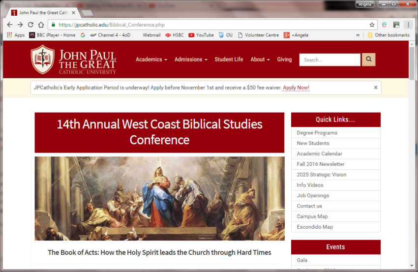Open 2025 Strategic Vision quick link
Screen dimensions: 418x272
335,175
